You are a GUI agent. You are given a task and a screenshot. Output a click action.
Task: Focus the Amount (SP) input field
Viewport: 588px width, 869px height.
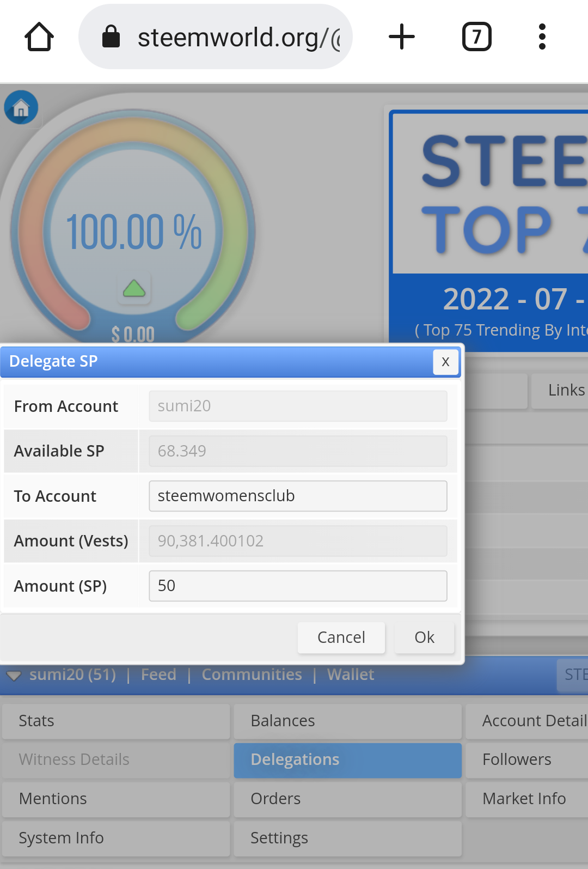coord(298,586)
